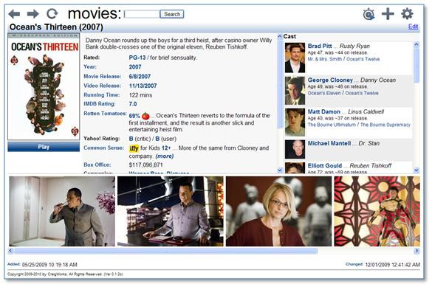Click the Yahoo critic B grade
This screenshot has width=432, height=287.
(x=131, y=139)
